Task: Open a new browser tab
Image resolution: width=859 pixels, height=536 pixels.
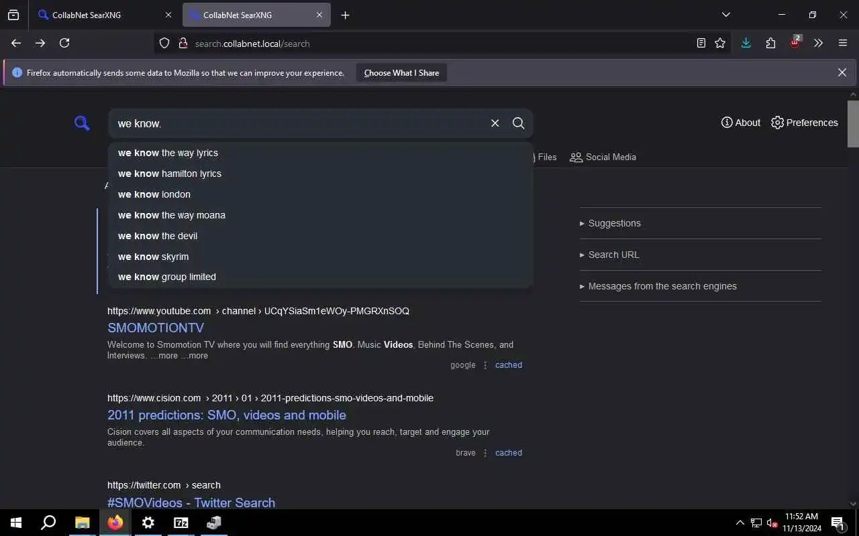Action: coord(345,15)
